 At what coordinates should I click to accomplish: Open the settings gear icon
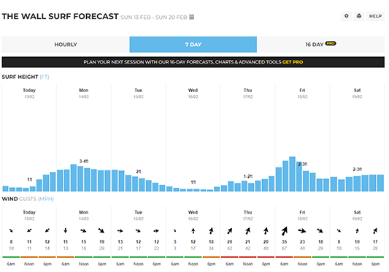click(347, 16)
